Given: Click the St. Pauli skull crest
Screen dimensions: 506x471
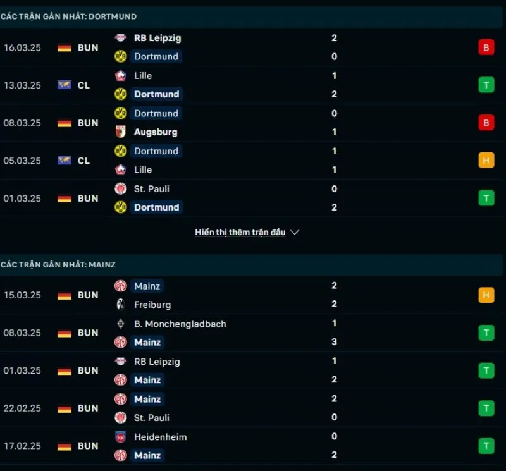Looking at the screenshot, I should (x=120, y=188).
